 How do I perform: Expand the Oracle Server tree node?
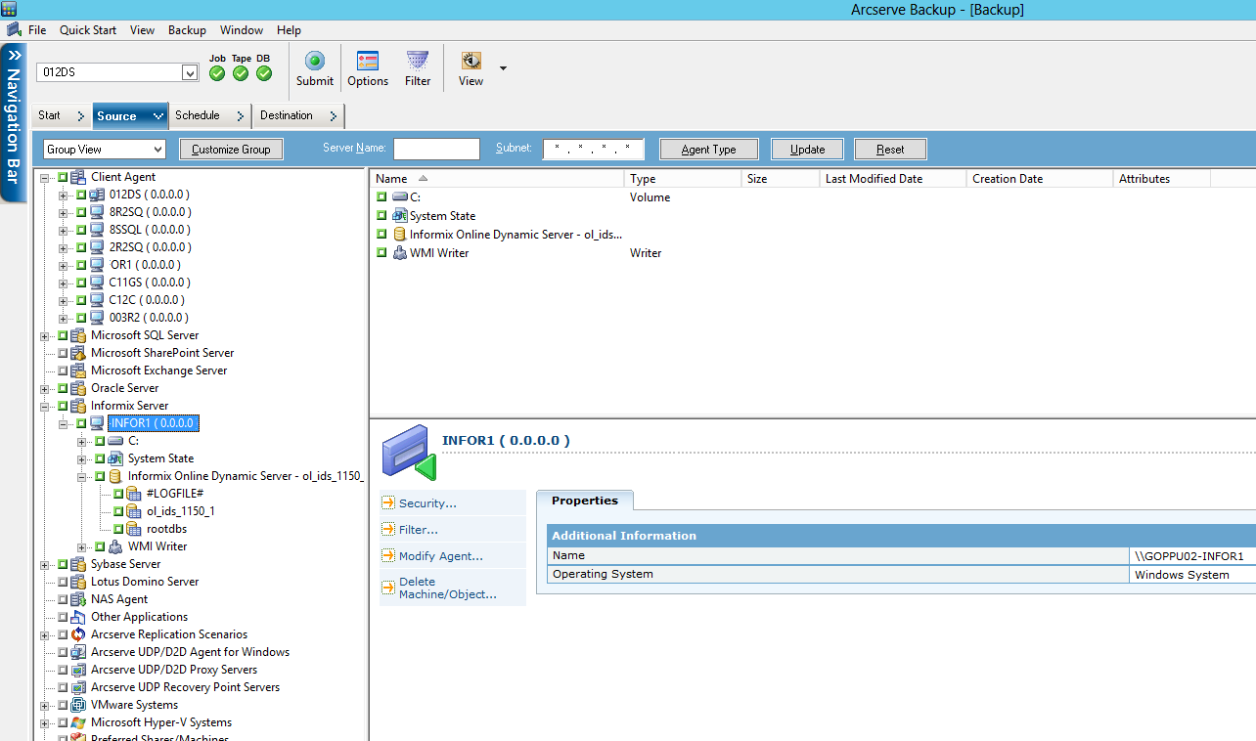[x=43, y=388]
